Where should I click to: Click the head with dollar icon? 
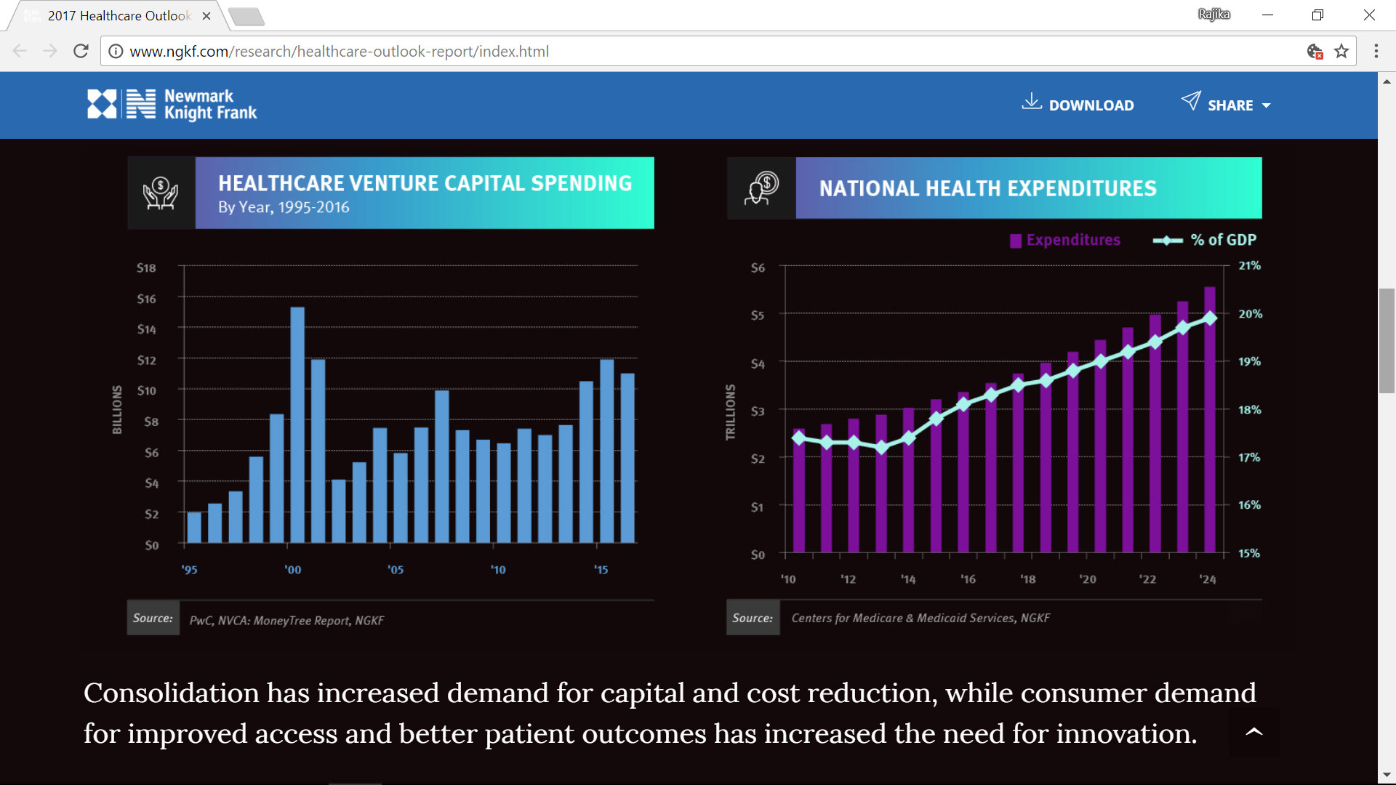coord(761,188)
